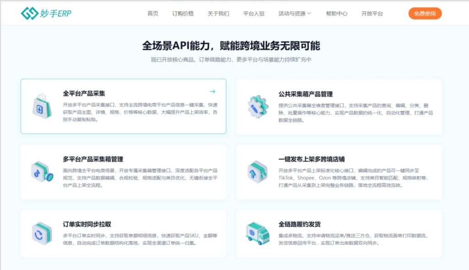Open 帮助中心 from the navigation bar

click(337, 13)
